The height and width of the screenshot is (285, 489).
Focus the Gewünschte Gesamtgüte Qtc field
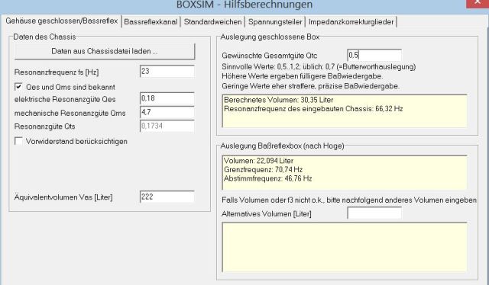374,55
